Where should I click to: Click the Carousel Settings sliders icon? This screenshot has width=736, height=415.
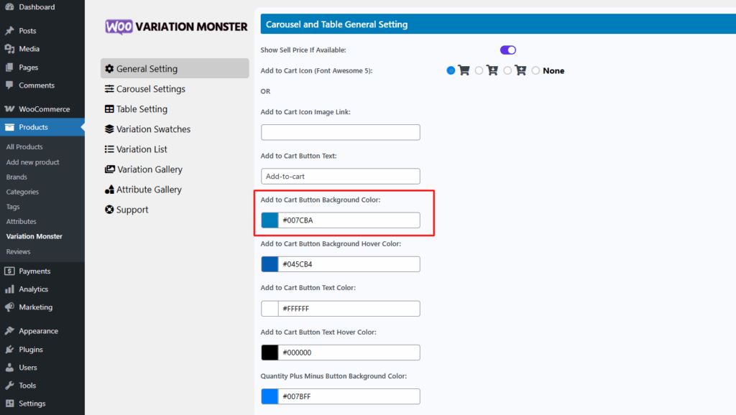tap(109, 88)
